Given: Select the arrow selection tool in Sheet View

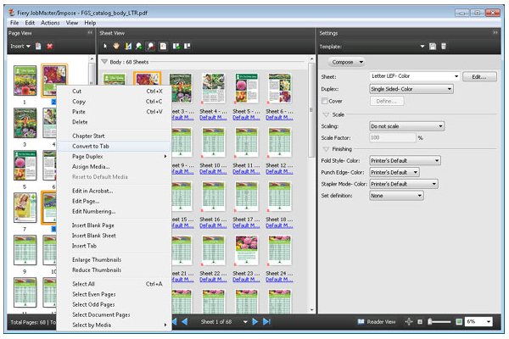Looking at the screenshot, I should pyautogui.click(x=105, y=45).
